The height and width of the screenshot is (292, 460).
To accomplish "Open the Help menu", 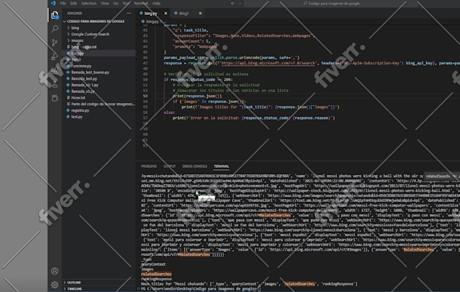I will (156, 3).
